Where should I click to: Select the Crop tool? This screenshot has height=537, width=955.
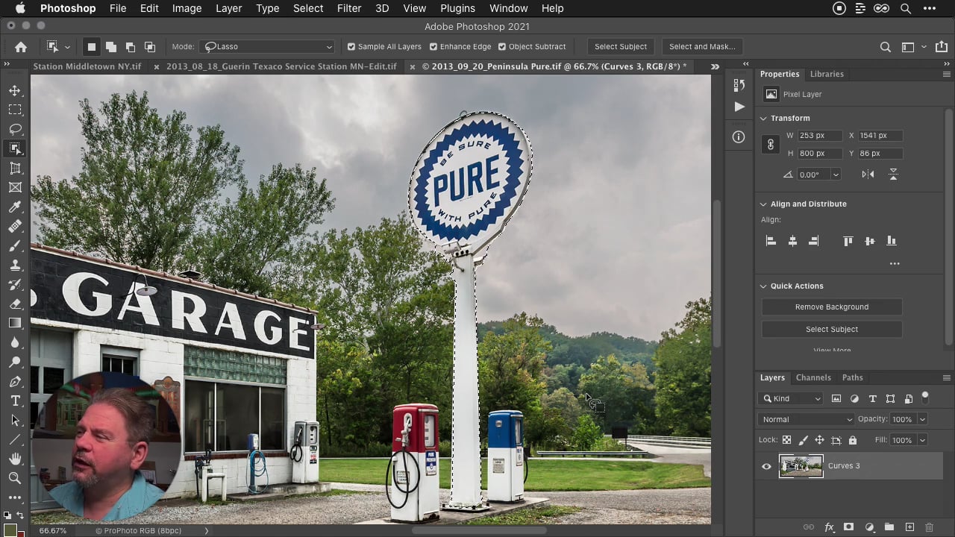pos(15,169)
